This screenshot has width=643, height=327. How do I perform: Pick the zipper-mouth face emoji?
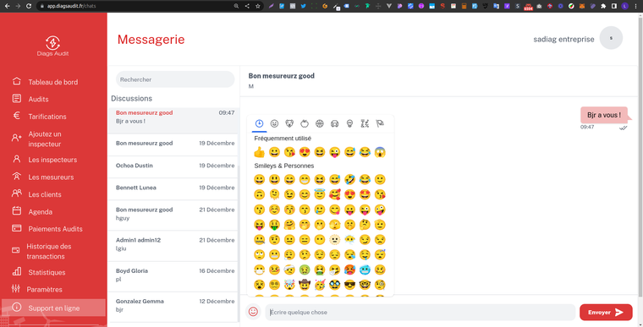[259, 240]
